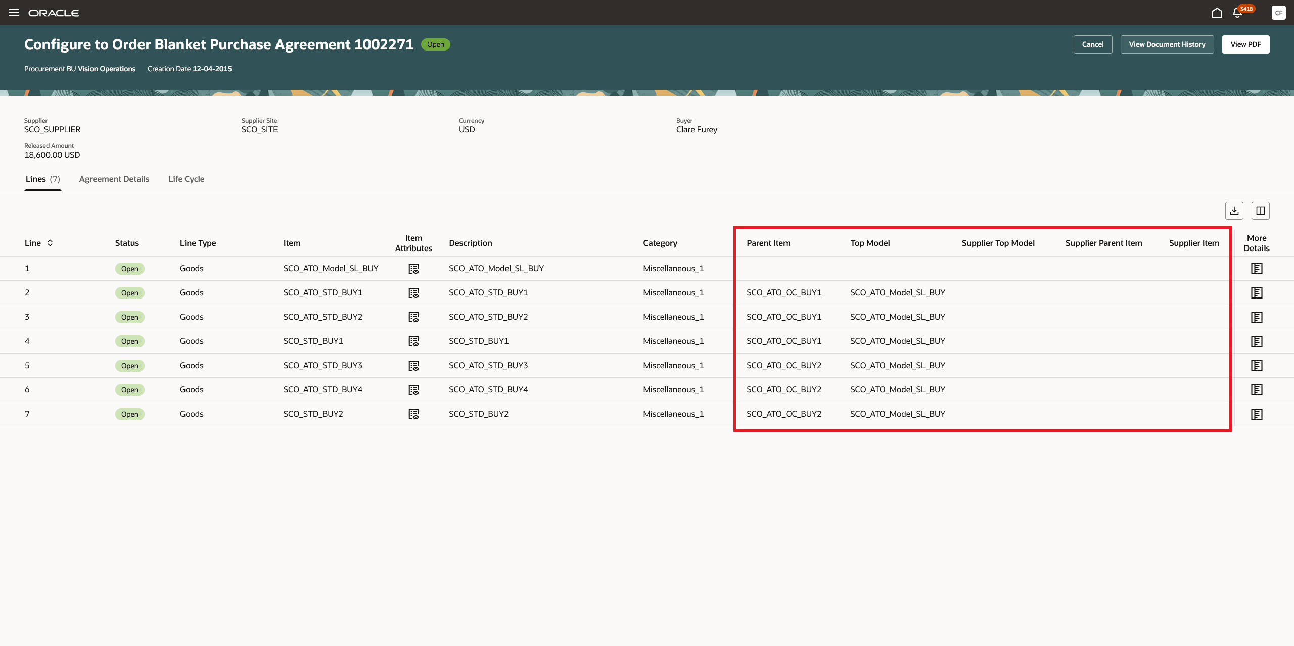Go to the Home icon
This screenshot has height=646, width=1294.
(1217, 13)
